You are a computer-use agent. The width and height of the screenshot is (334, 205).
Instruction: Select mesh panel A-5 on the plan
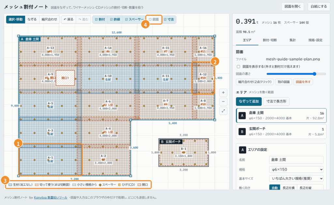click(50, 105)
